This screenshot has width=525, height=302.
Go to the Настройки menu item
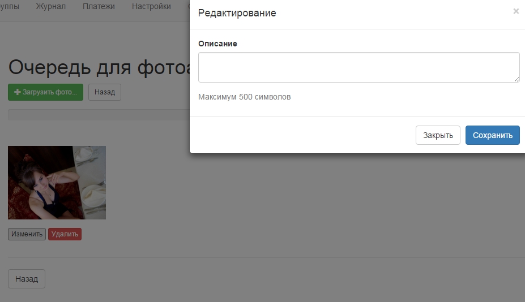click(151, 7)
